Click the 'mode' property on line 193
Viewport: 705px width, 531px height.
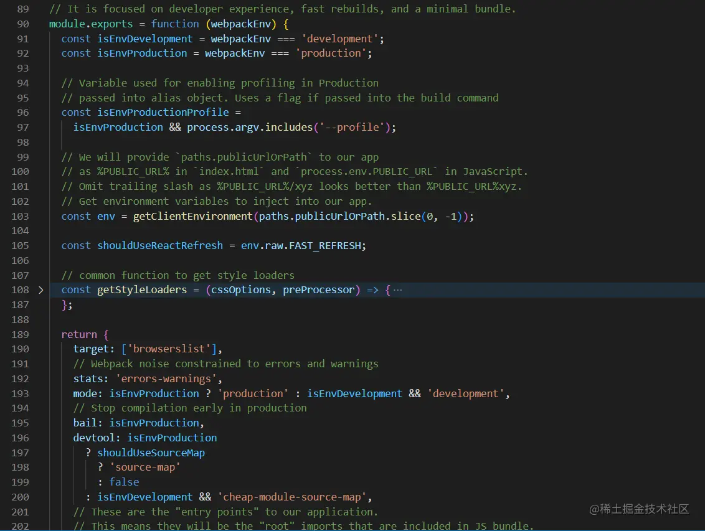[85, 394]
